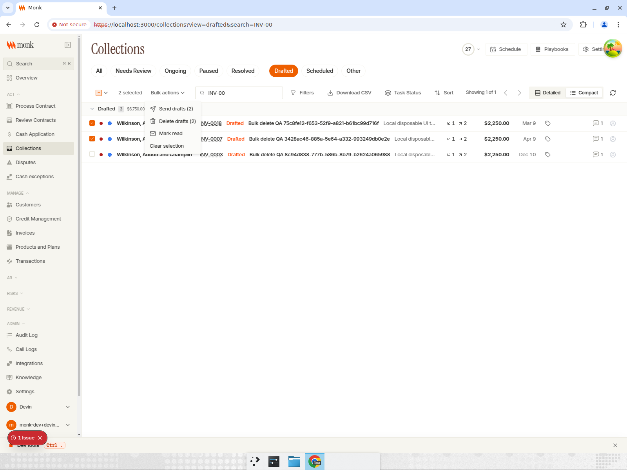Viewport: 627px width, 470px height.
Task: Click the refresh icon beside Compact view
Action: (x=613, y=93)
